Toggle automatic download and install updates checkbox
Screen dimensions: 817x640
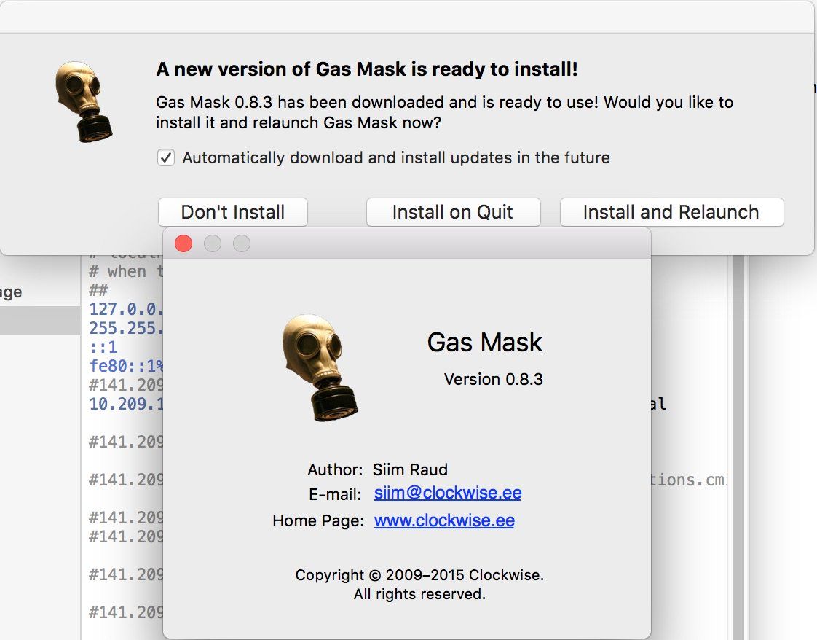tap(167, 157)
